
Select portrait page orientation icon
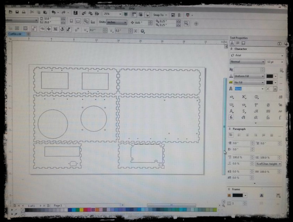click(71, 21)
